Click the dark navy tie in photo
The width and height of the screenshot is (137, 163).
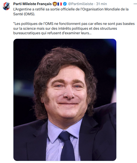[x=66, y=146]
